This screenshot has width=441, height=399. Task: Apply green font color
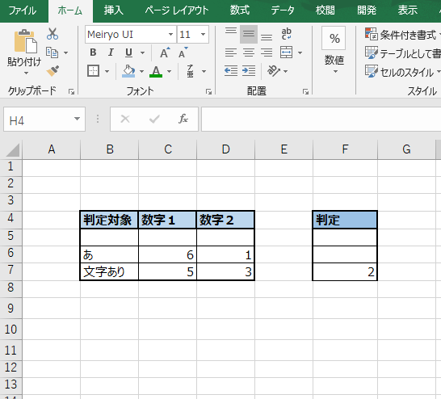156,71
